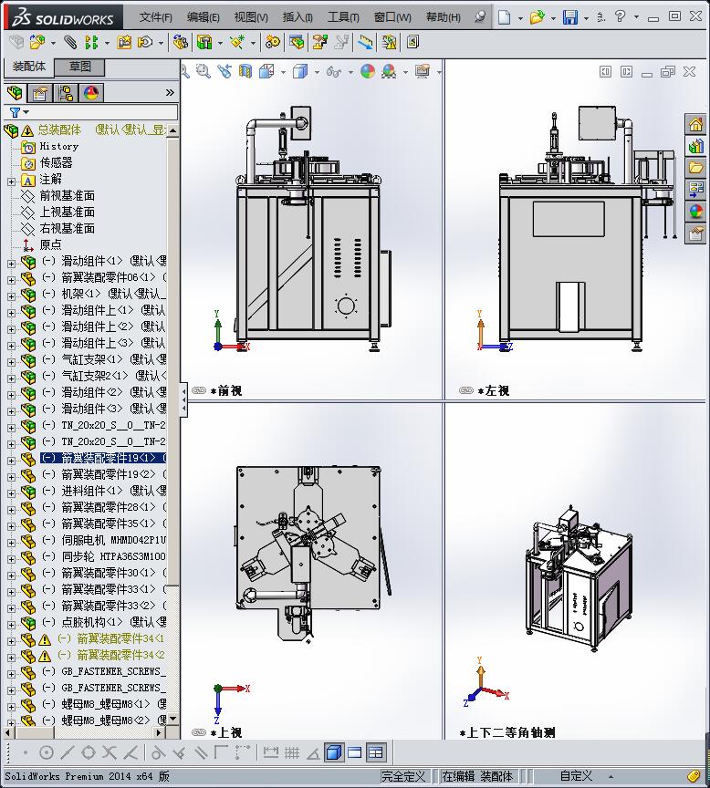Open the DisplayManager tab

90,93
